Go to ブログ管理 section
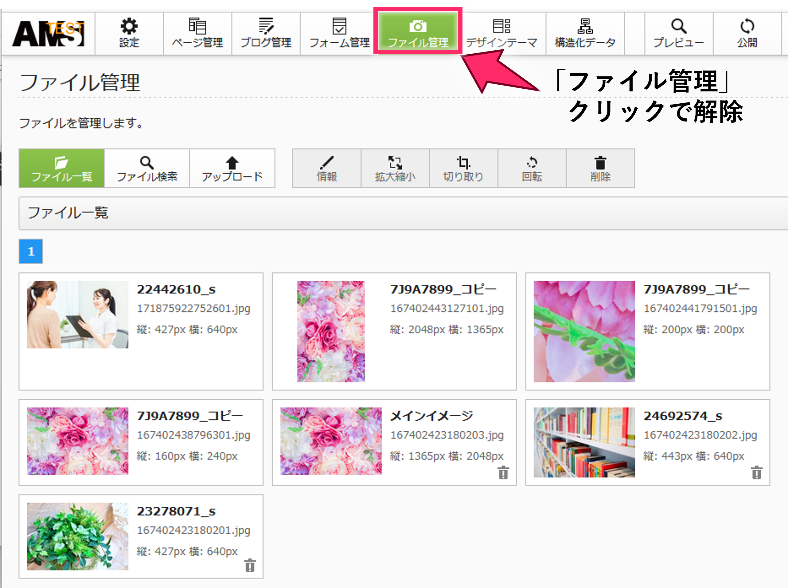 (x=266, y=33)
